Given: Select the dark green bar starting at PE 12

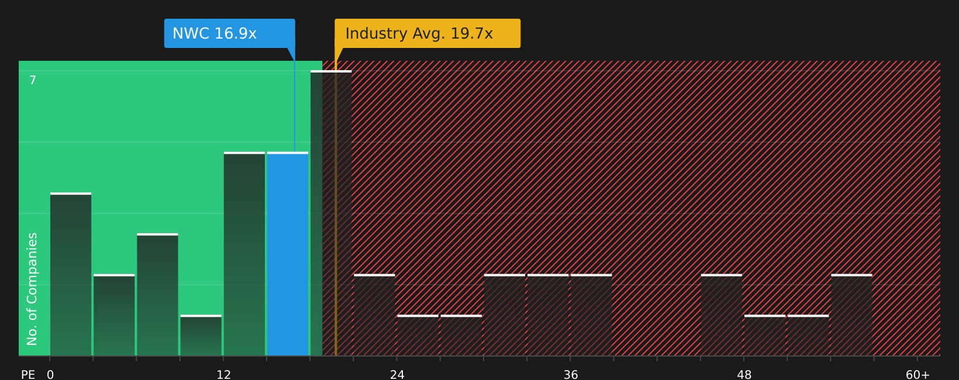Looking at the screenshot, I should point(244,254).
